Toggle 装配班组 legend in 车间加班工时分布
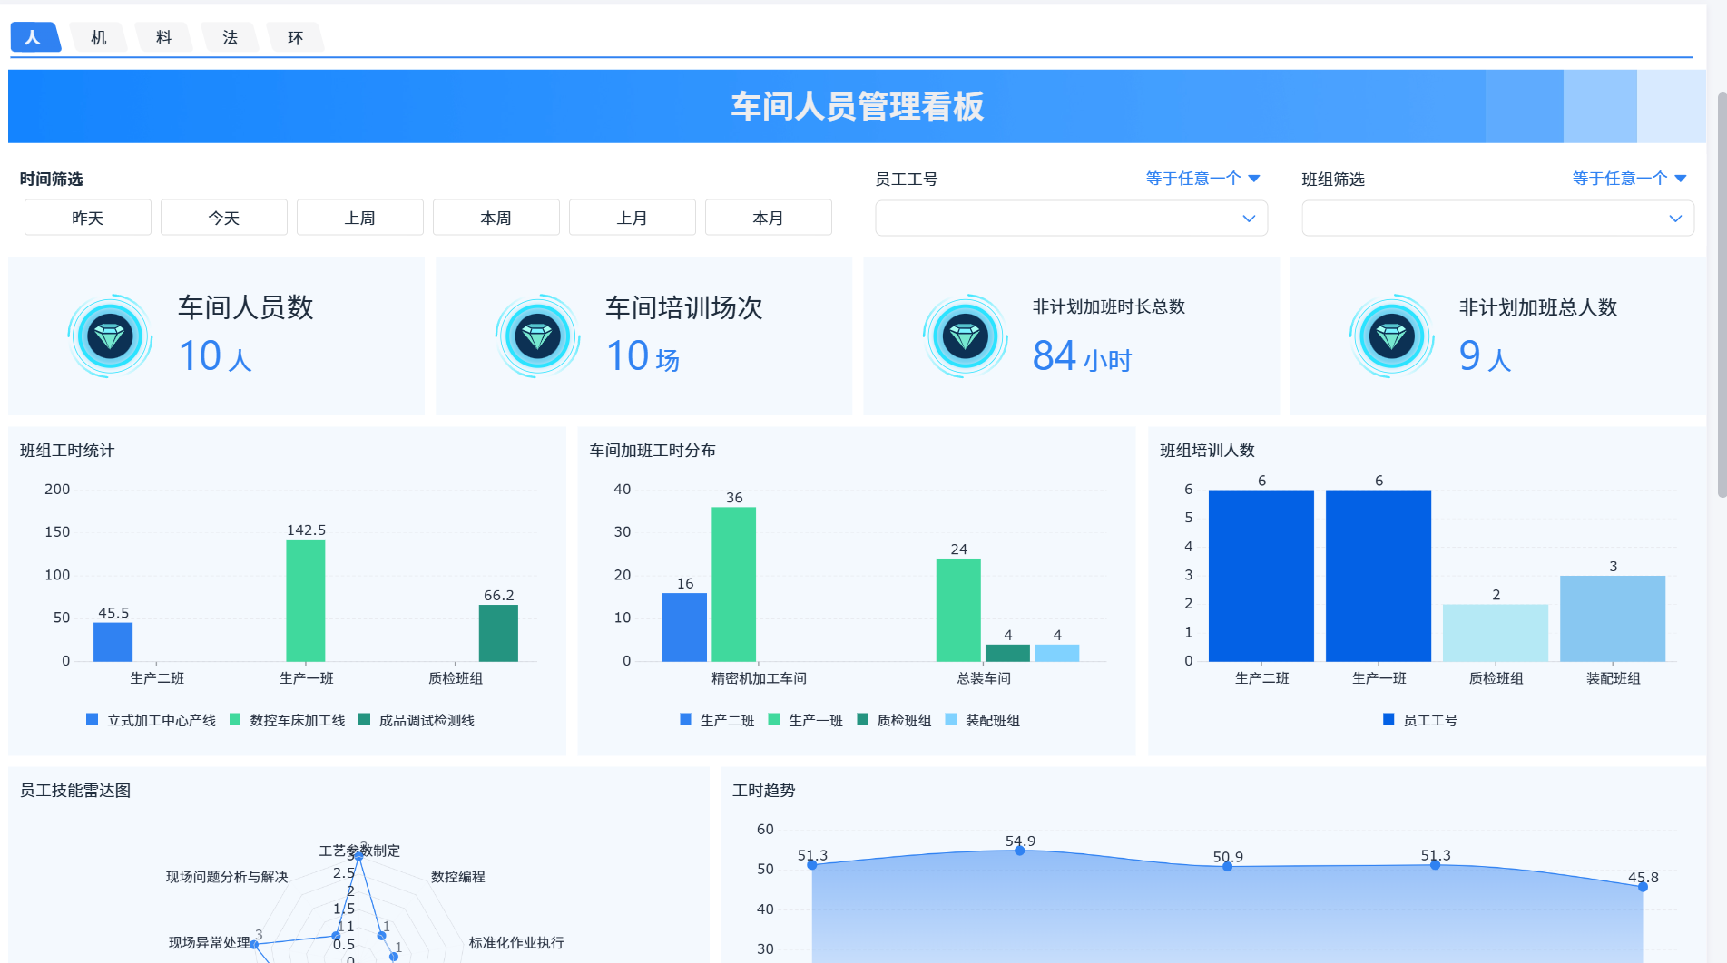The image size is (1727, 963). pos(983,720)
